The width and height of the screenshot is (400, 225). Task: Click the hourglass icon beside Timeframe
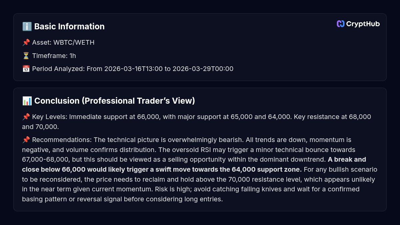click(26, 56)
